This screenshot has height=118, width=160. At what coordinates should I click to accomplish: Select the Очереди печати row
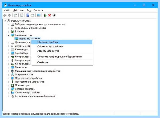coord(24,75)
